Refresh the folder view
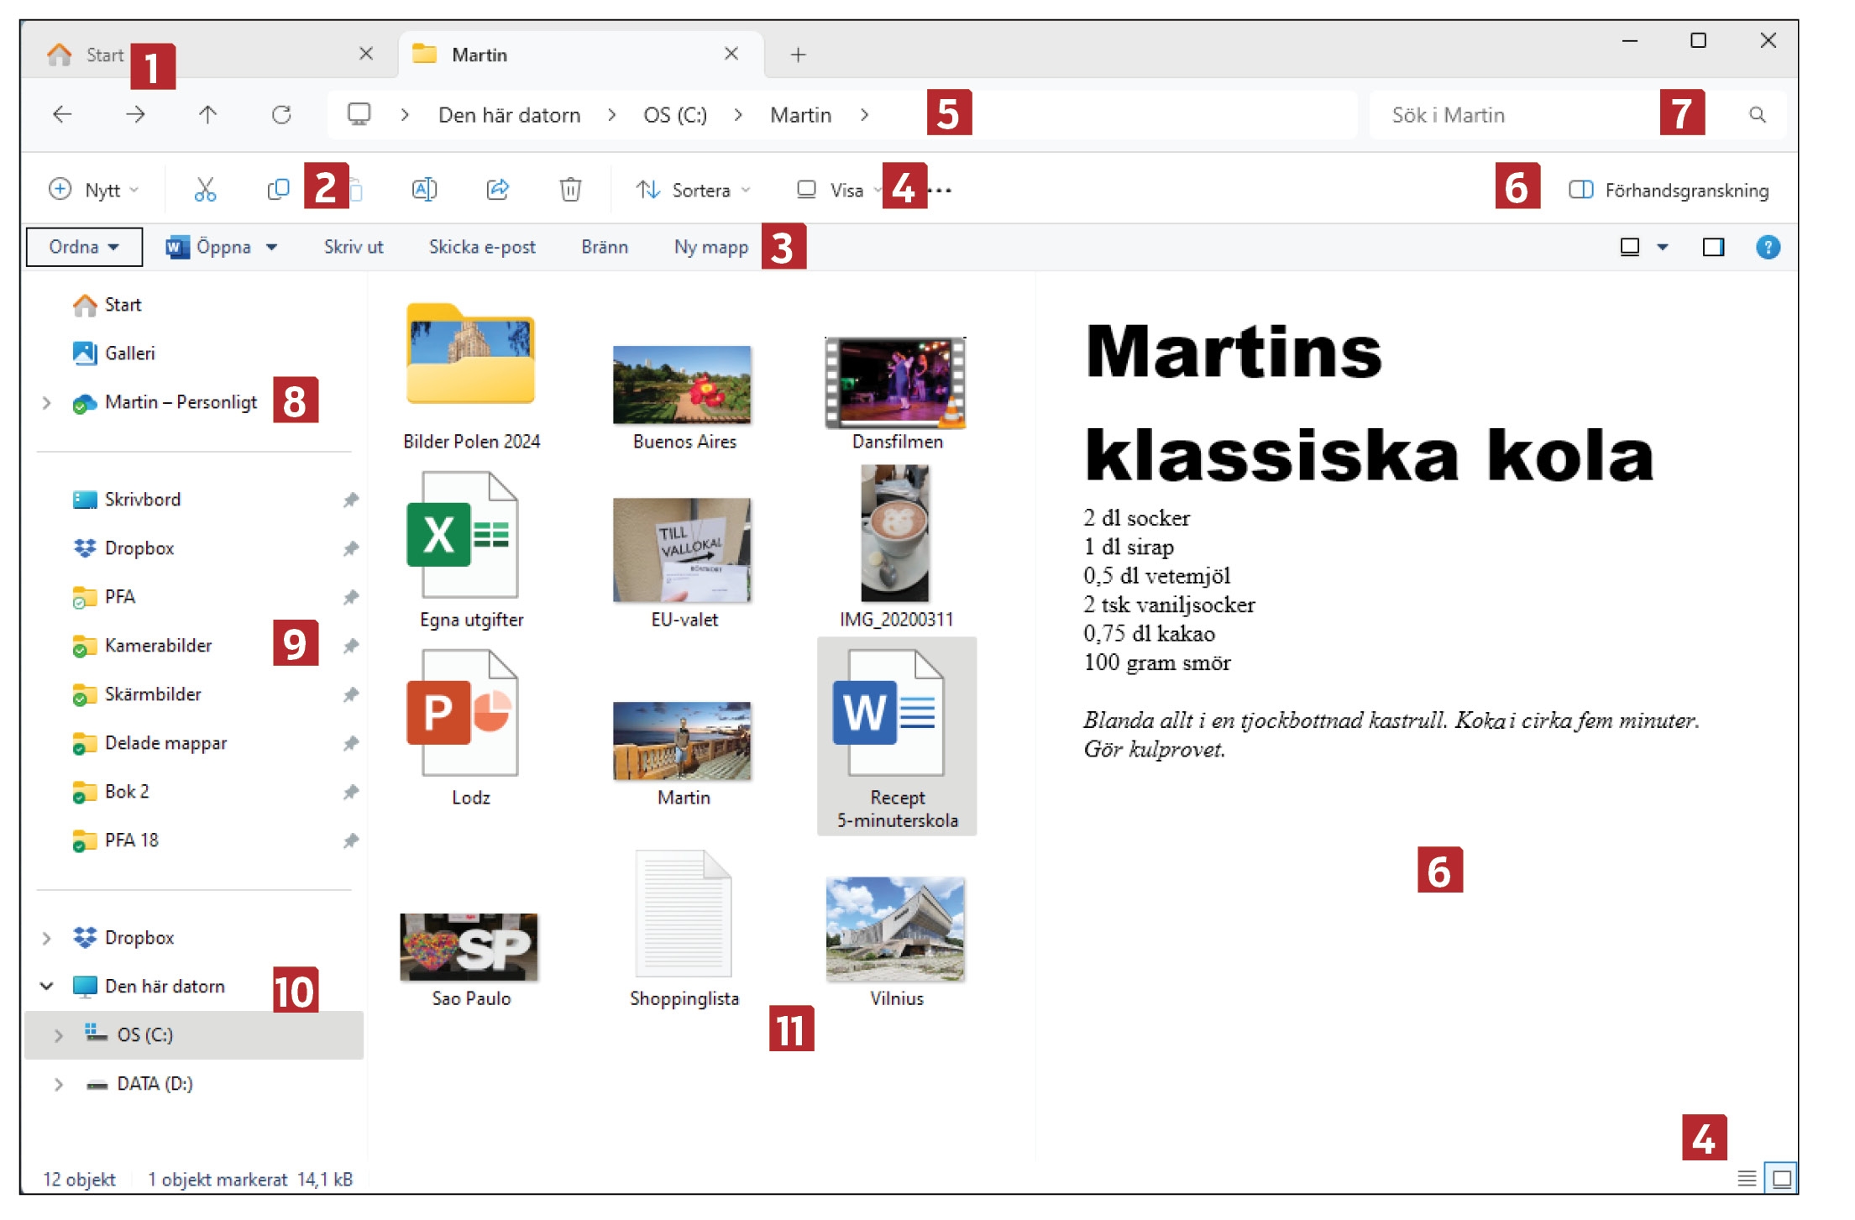 (280, 115)
